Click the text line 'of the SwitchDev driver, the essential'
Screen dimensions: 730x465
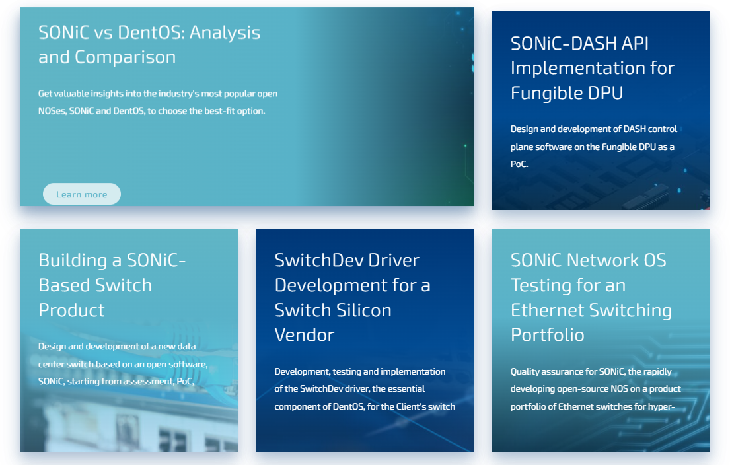point(349,388)
